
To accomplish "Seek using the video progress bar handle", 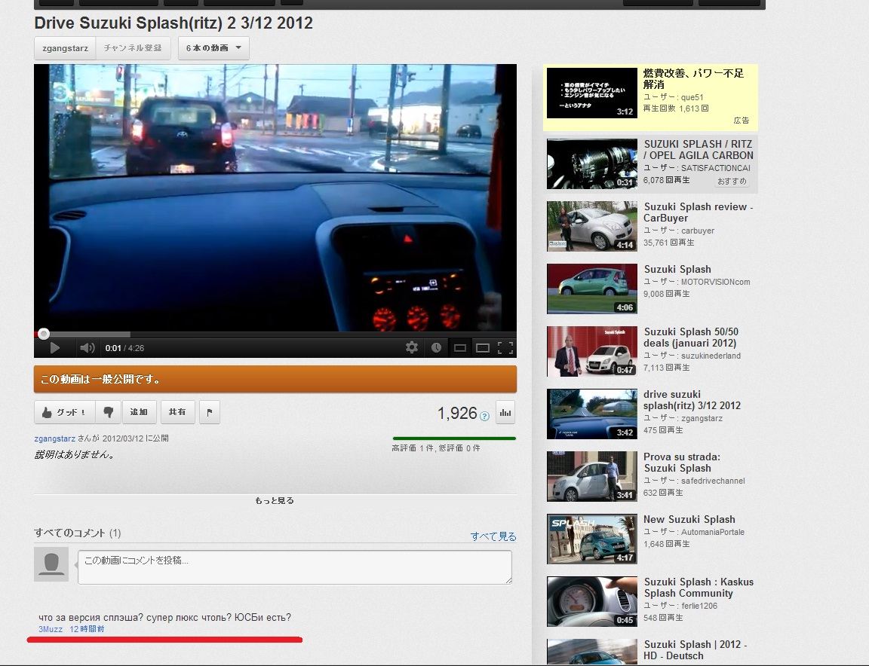I will pyautogui.click(x=44, y=333).
